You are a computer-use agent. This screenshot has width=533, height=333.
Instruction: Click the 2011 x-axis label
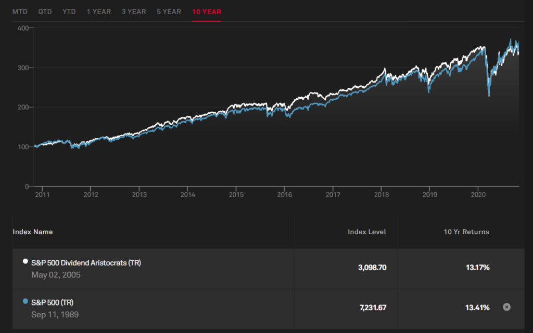tap(43, 195)
